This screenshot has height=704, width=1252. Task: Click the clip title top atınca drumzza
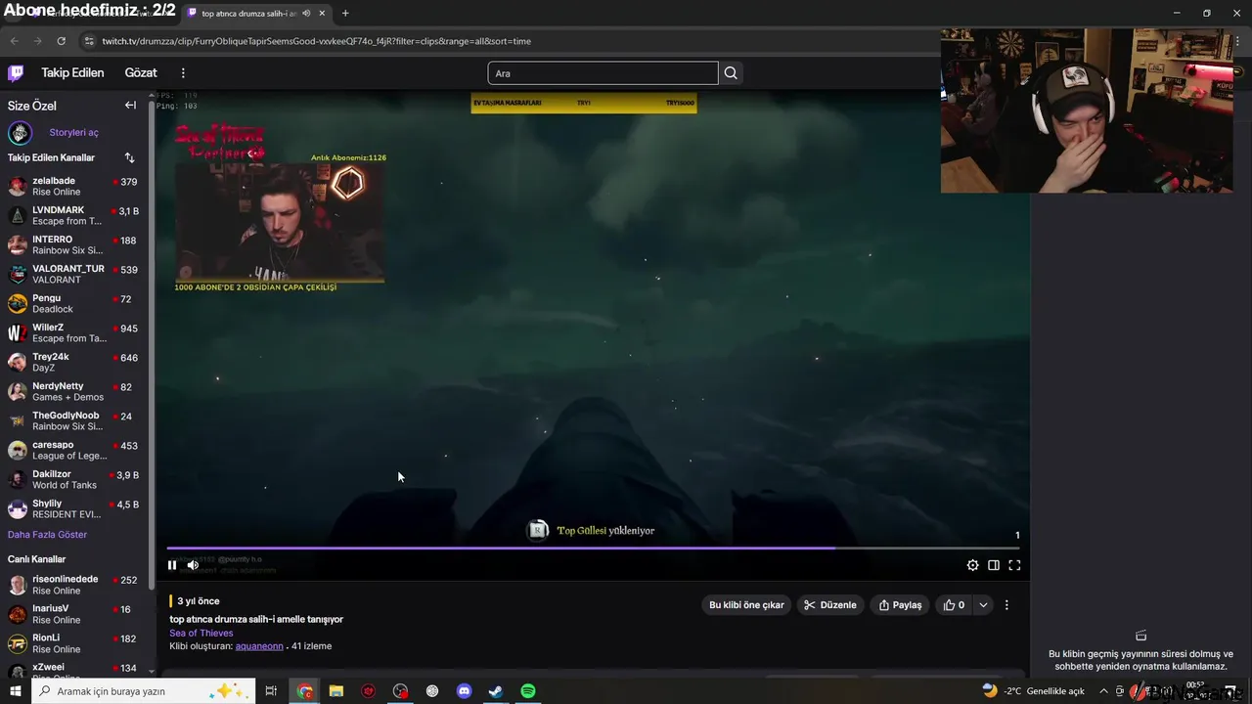256,619
